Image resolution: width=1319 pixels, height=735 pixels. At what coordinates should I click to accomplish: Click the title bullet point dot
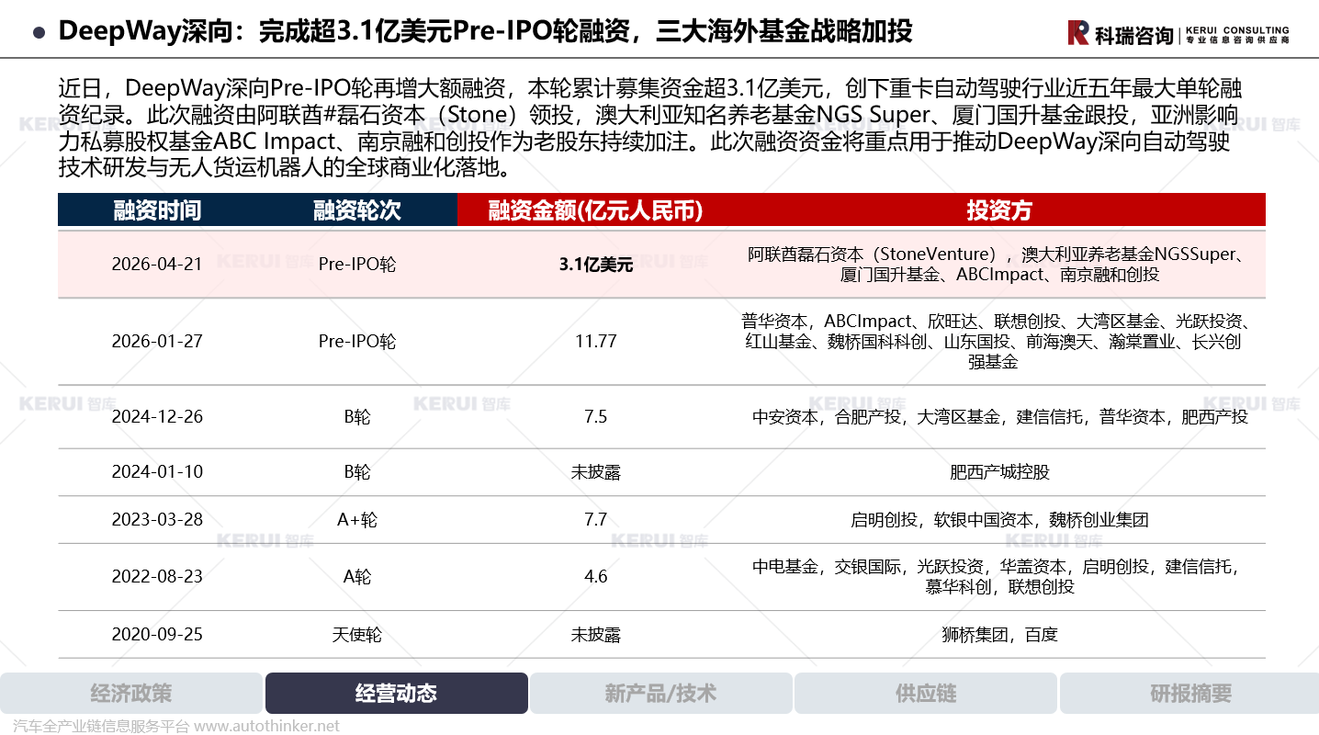39,32
